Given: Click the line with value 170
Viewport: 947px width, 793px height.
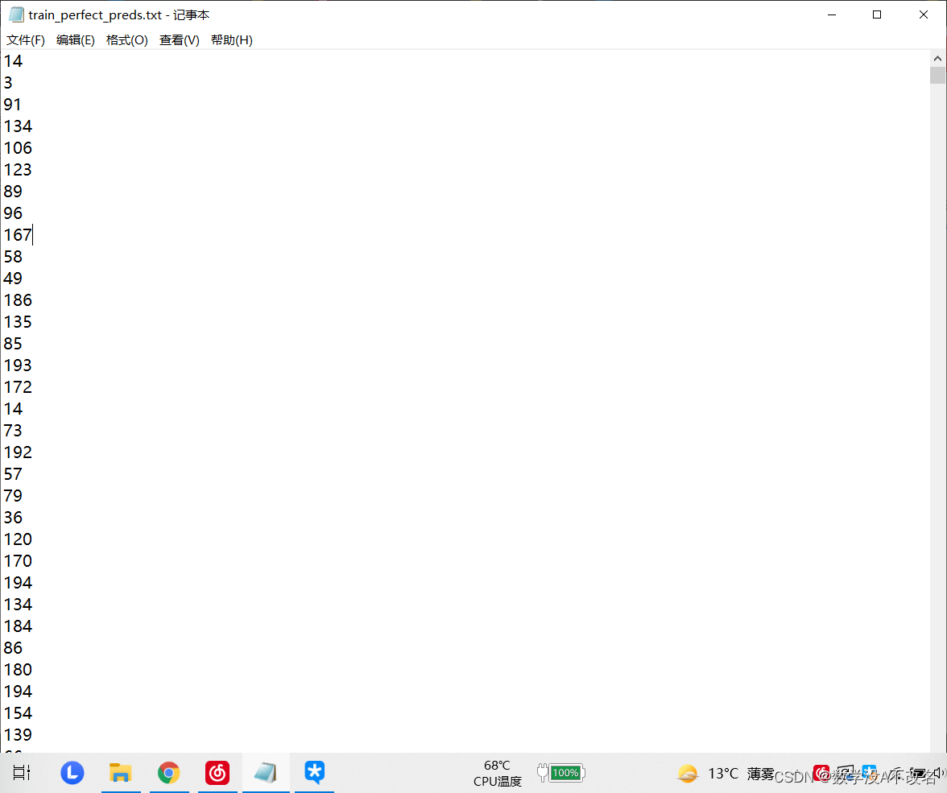Looking at the screenshot, I should (18, 561).
